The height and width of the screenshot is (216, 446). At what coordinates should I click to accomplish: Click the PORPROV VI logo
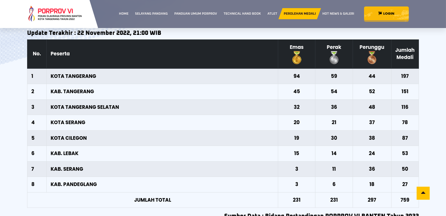click(55, 14)
